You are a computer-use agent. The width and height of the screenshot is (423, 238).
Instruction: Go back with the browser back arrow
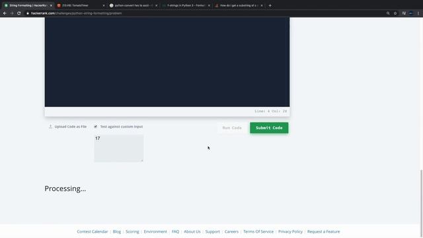point(5,13)
